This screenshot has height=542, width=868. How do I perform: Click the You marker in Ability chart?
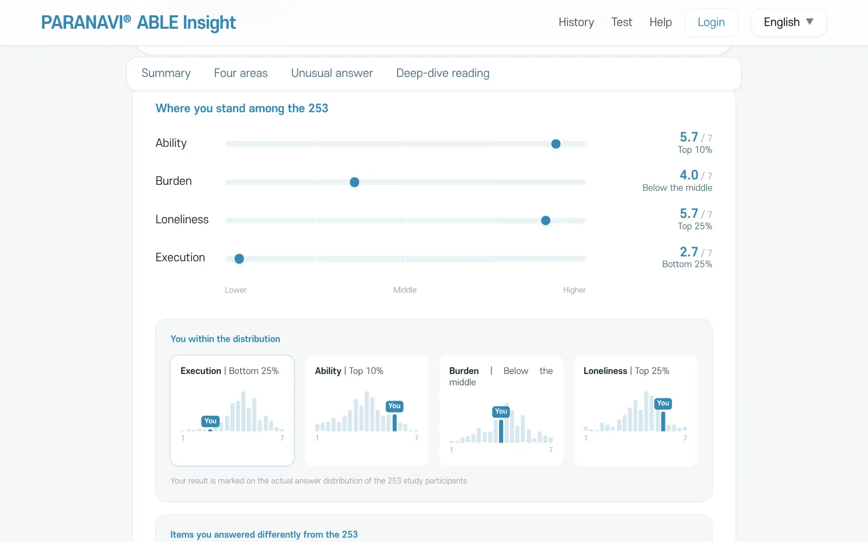(x=394, y=406)
